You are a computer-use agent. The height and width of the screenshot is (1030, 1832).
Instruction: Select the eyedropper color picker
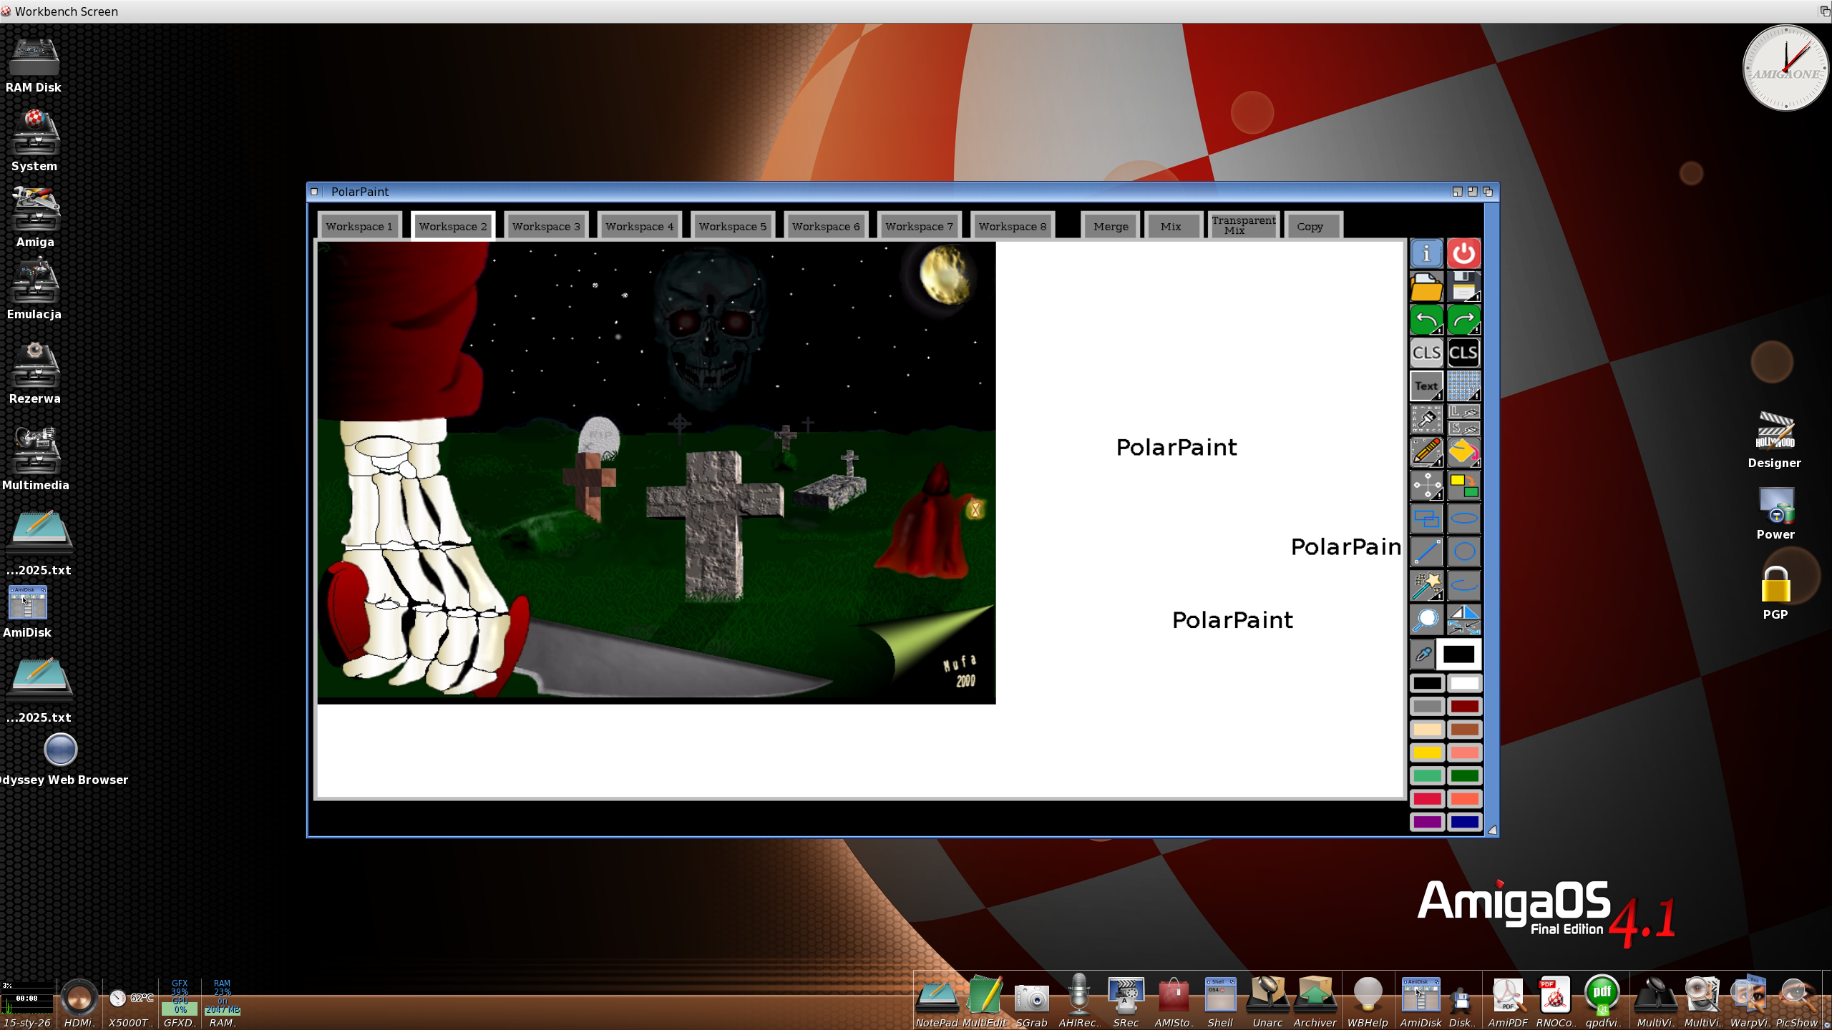coord(1423,654)
